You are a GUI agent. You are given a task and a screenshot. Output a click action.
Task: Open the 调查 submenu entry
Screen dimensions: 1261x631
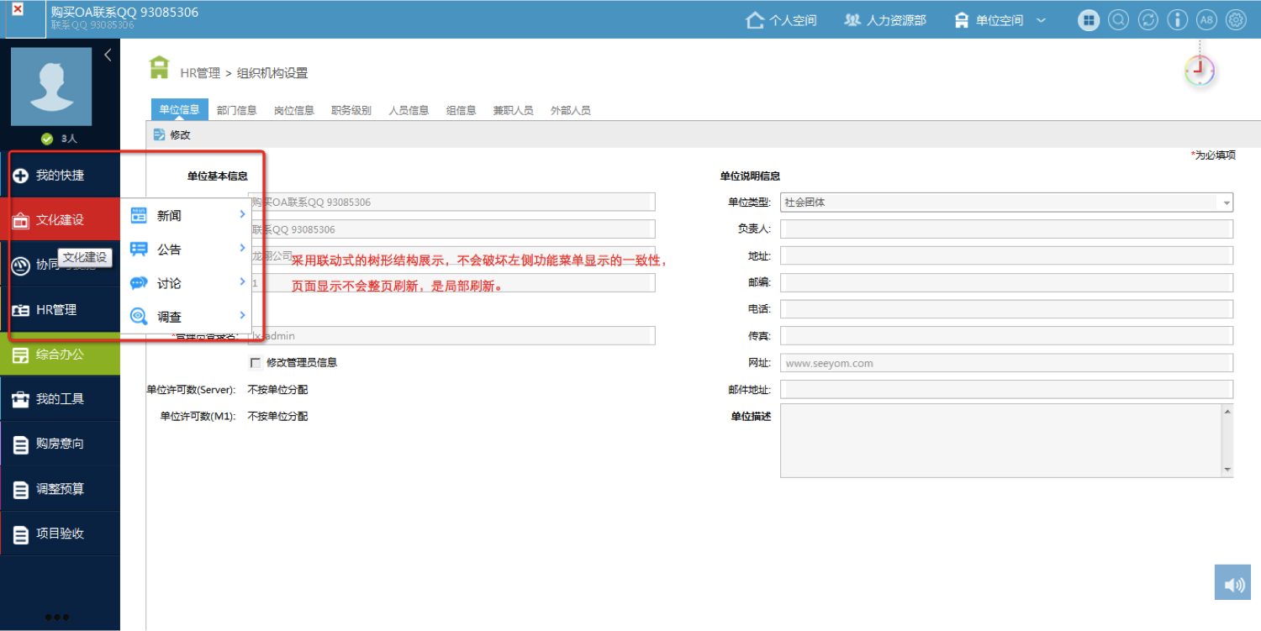187,317
